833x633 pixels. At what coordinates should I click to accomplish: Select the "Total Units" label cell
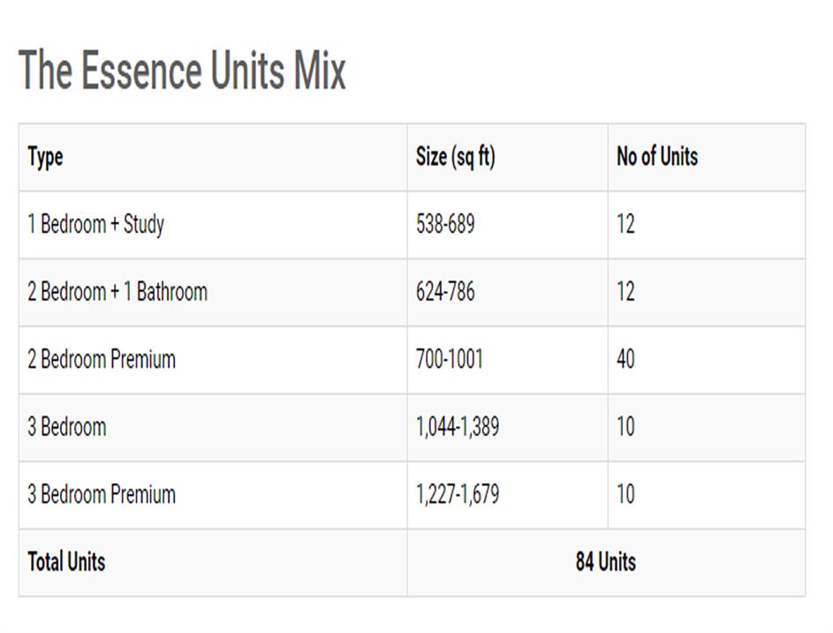point(66,562)
